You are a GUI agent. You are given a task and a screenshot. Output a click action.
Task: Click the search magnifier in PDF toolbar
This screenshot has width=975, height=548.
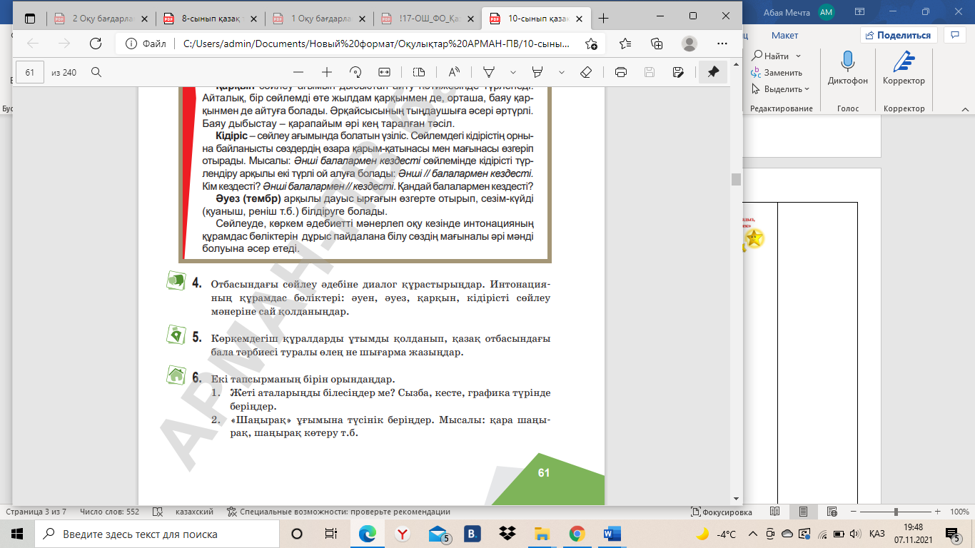96,72
